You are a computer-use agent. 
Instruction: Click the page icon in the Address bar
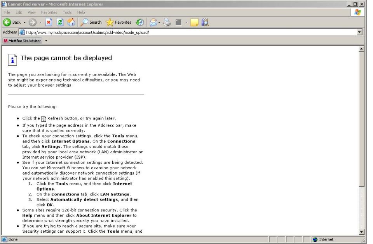pos(22,32)
